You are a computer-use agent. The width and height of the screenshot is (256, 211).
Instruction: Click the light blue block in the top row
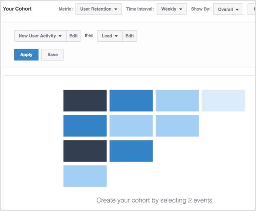177,101
